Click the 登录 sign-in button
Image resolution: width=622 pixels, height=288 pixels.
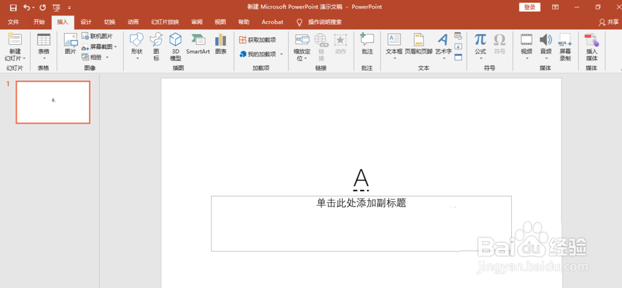tap(529, 7)
